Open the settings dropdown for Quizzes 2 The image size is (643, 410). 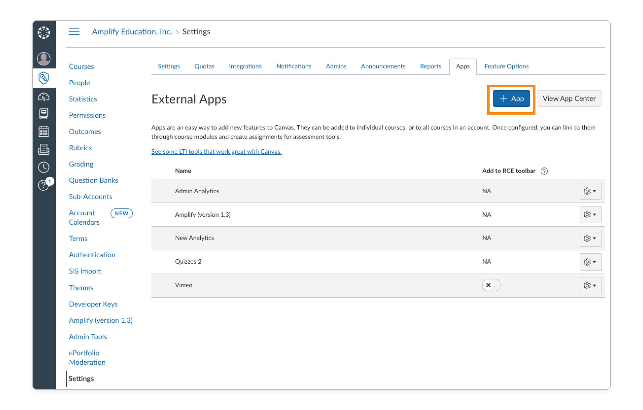(x=591, y=262)
